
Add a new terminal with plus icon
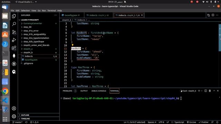[x=199, y=91]
